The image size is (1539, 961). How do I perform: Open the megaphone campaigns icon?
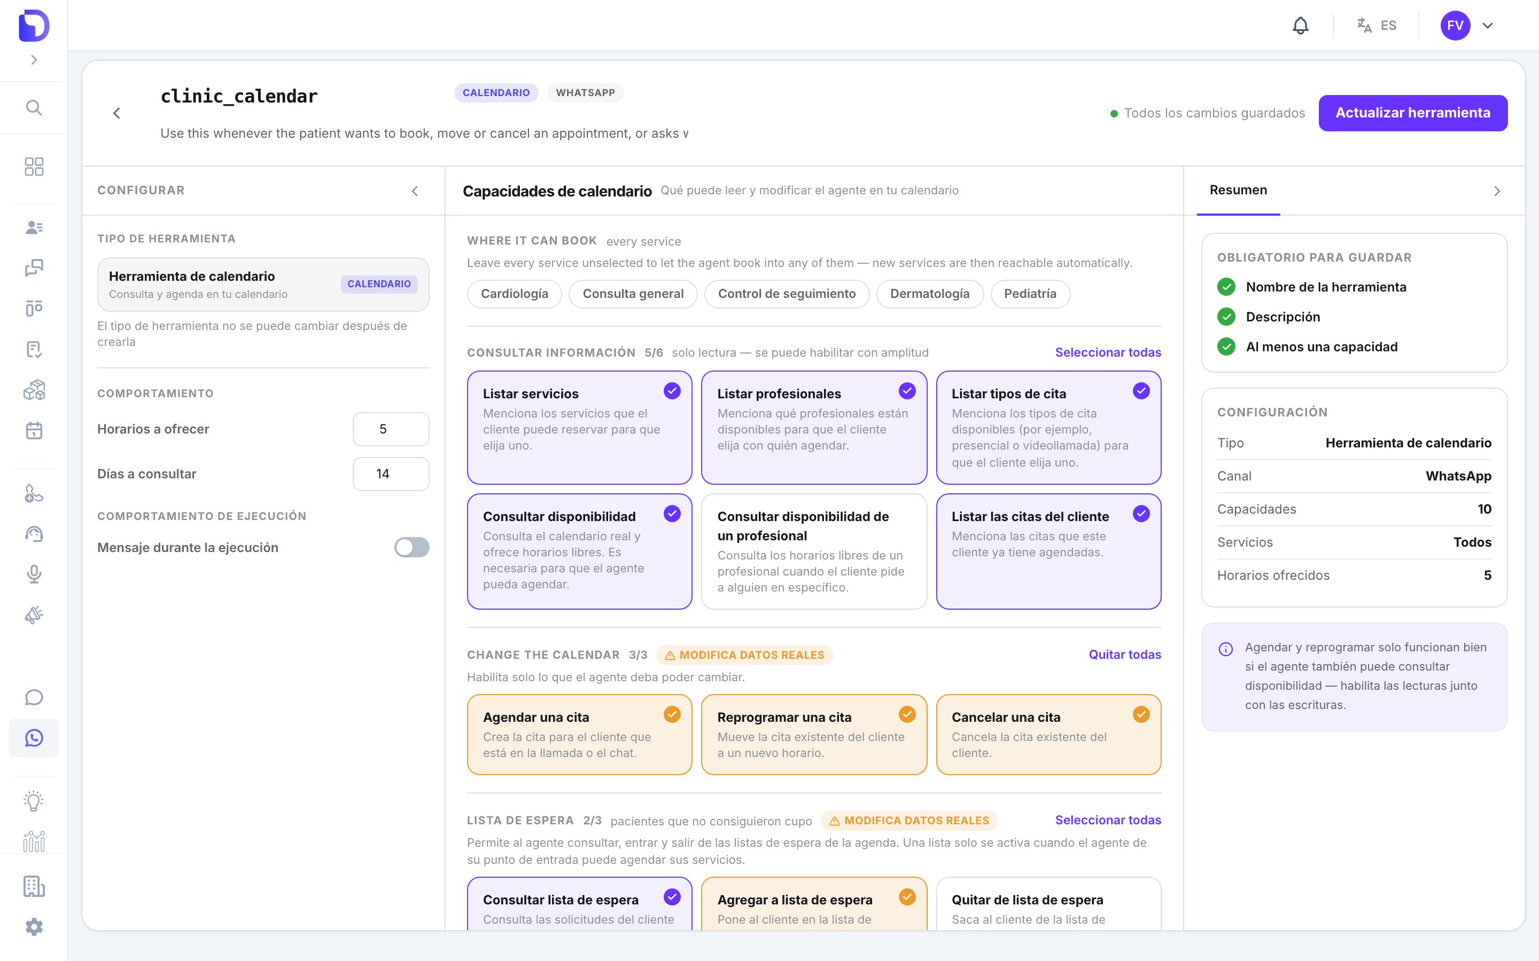coord(34,615)
